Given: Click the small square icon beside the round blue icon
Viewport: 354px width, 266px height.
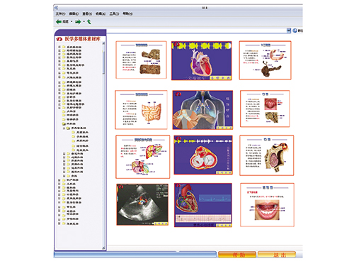Looking at the screenshot, I should [289, 31].
